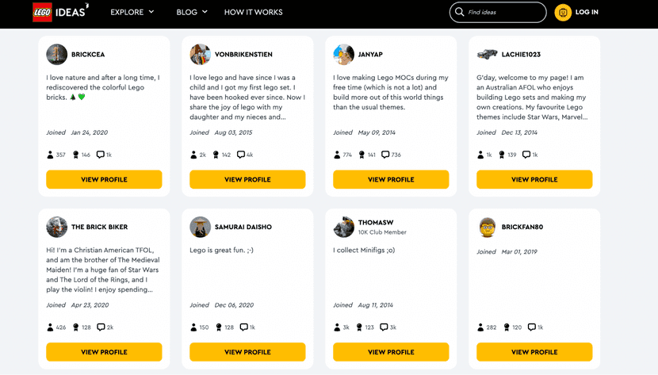Click SAMURAI DAISHO's supports ribbon icon

(x=218, y=327)
